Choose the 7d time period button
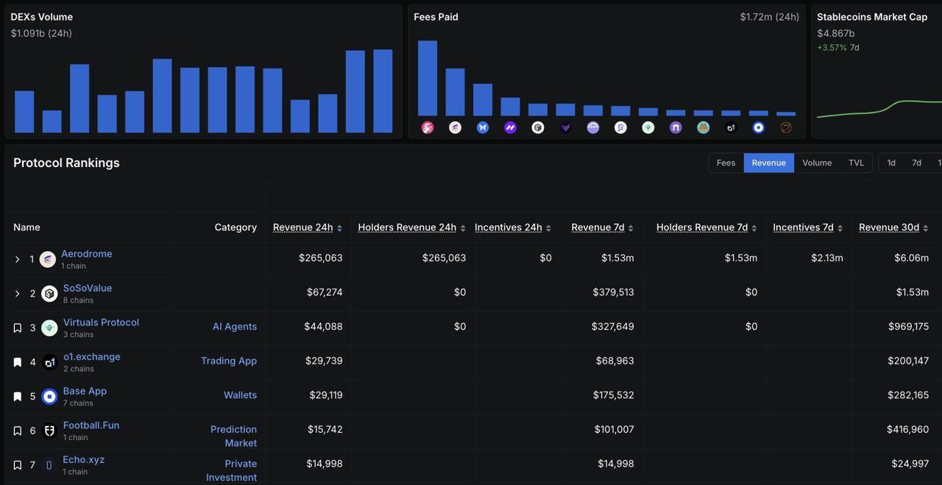 tap(916, 163)
